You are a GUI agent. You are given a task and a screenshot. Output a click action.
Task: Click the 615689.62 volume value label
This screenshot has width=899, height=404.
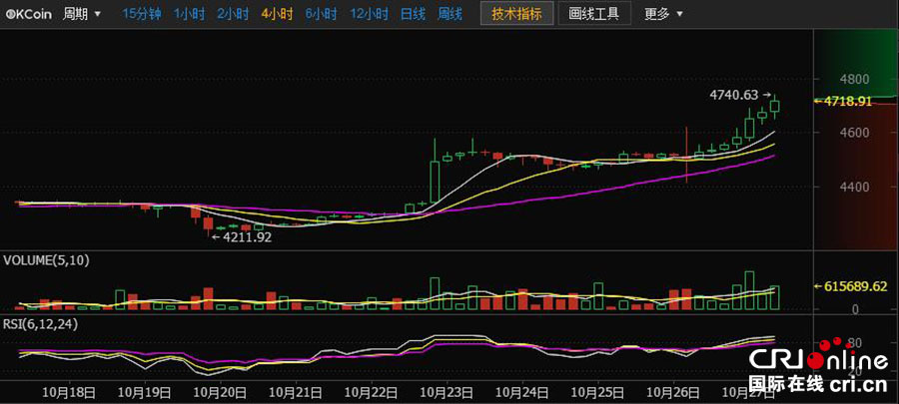pyautogui.click(x=856, y=285)
